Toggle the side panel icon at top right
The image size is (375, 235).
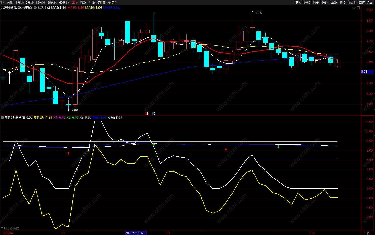[x=359, y=8]
